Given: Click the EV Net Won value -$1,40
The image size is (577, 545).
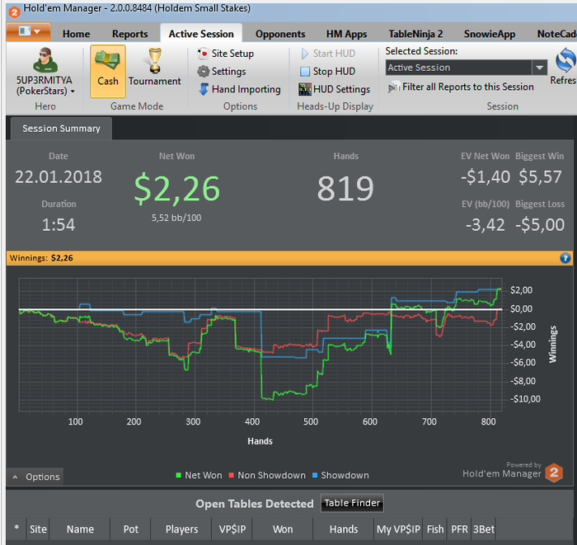Looking at the screenshot, I should 486,177.
